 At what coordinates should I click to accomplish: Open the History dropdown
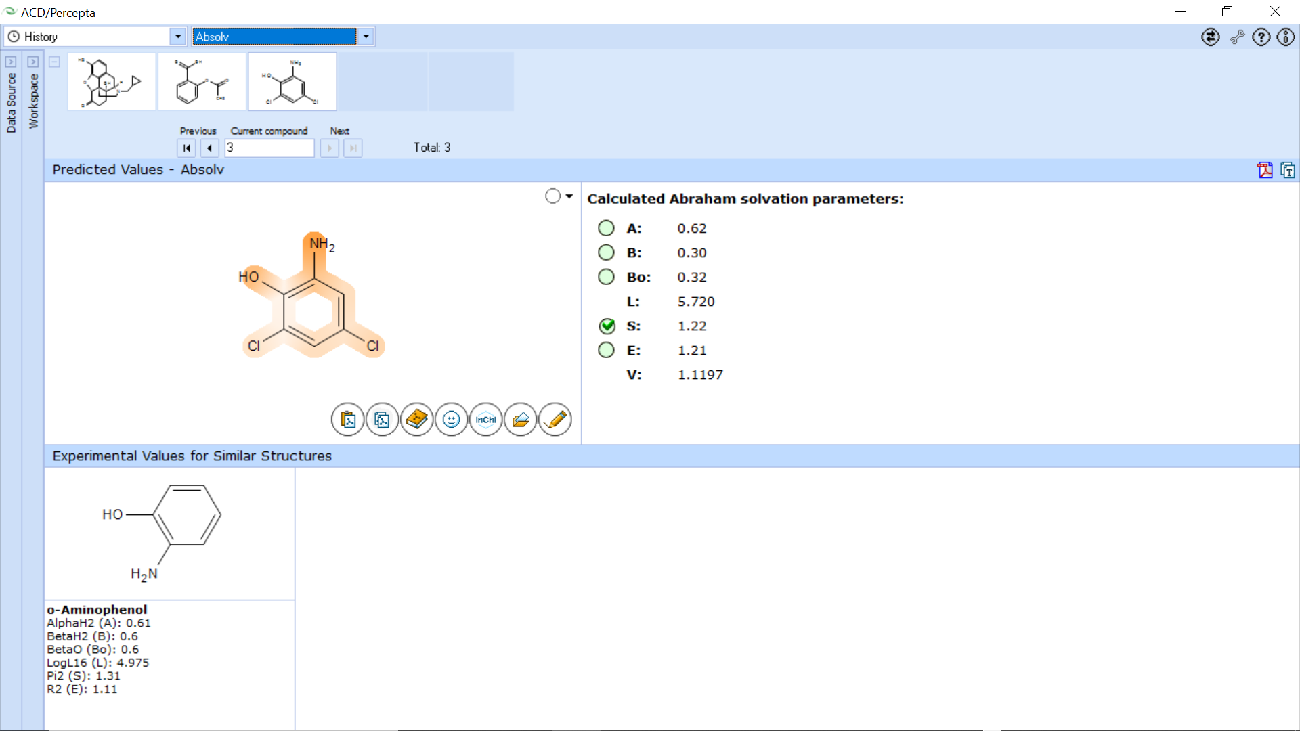coord(177,37)
